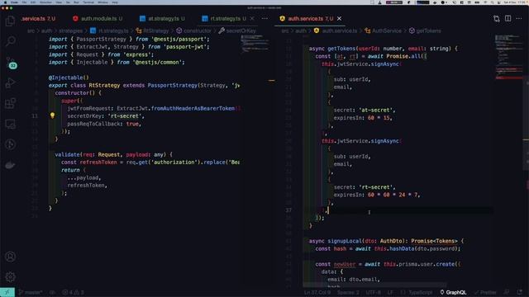Image resolution: width=529 pixels, height=297 pixels.
Task: Open the Explorer view in the activity bar
Action: coord(11,21)
